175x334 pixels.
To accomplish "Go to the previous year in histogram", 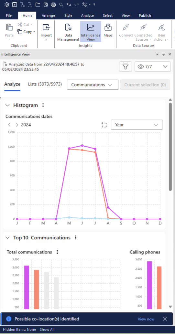I will tap(9, 125).
